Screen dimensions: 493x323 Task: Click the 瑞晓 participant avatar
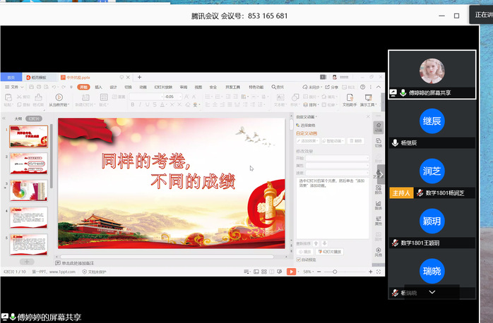coord(432,270)
